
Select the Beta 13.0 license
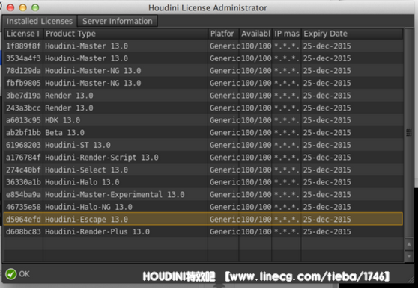coord(204,133)
